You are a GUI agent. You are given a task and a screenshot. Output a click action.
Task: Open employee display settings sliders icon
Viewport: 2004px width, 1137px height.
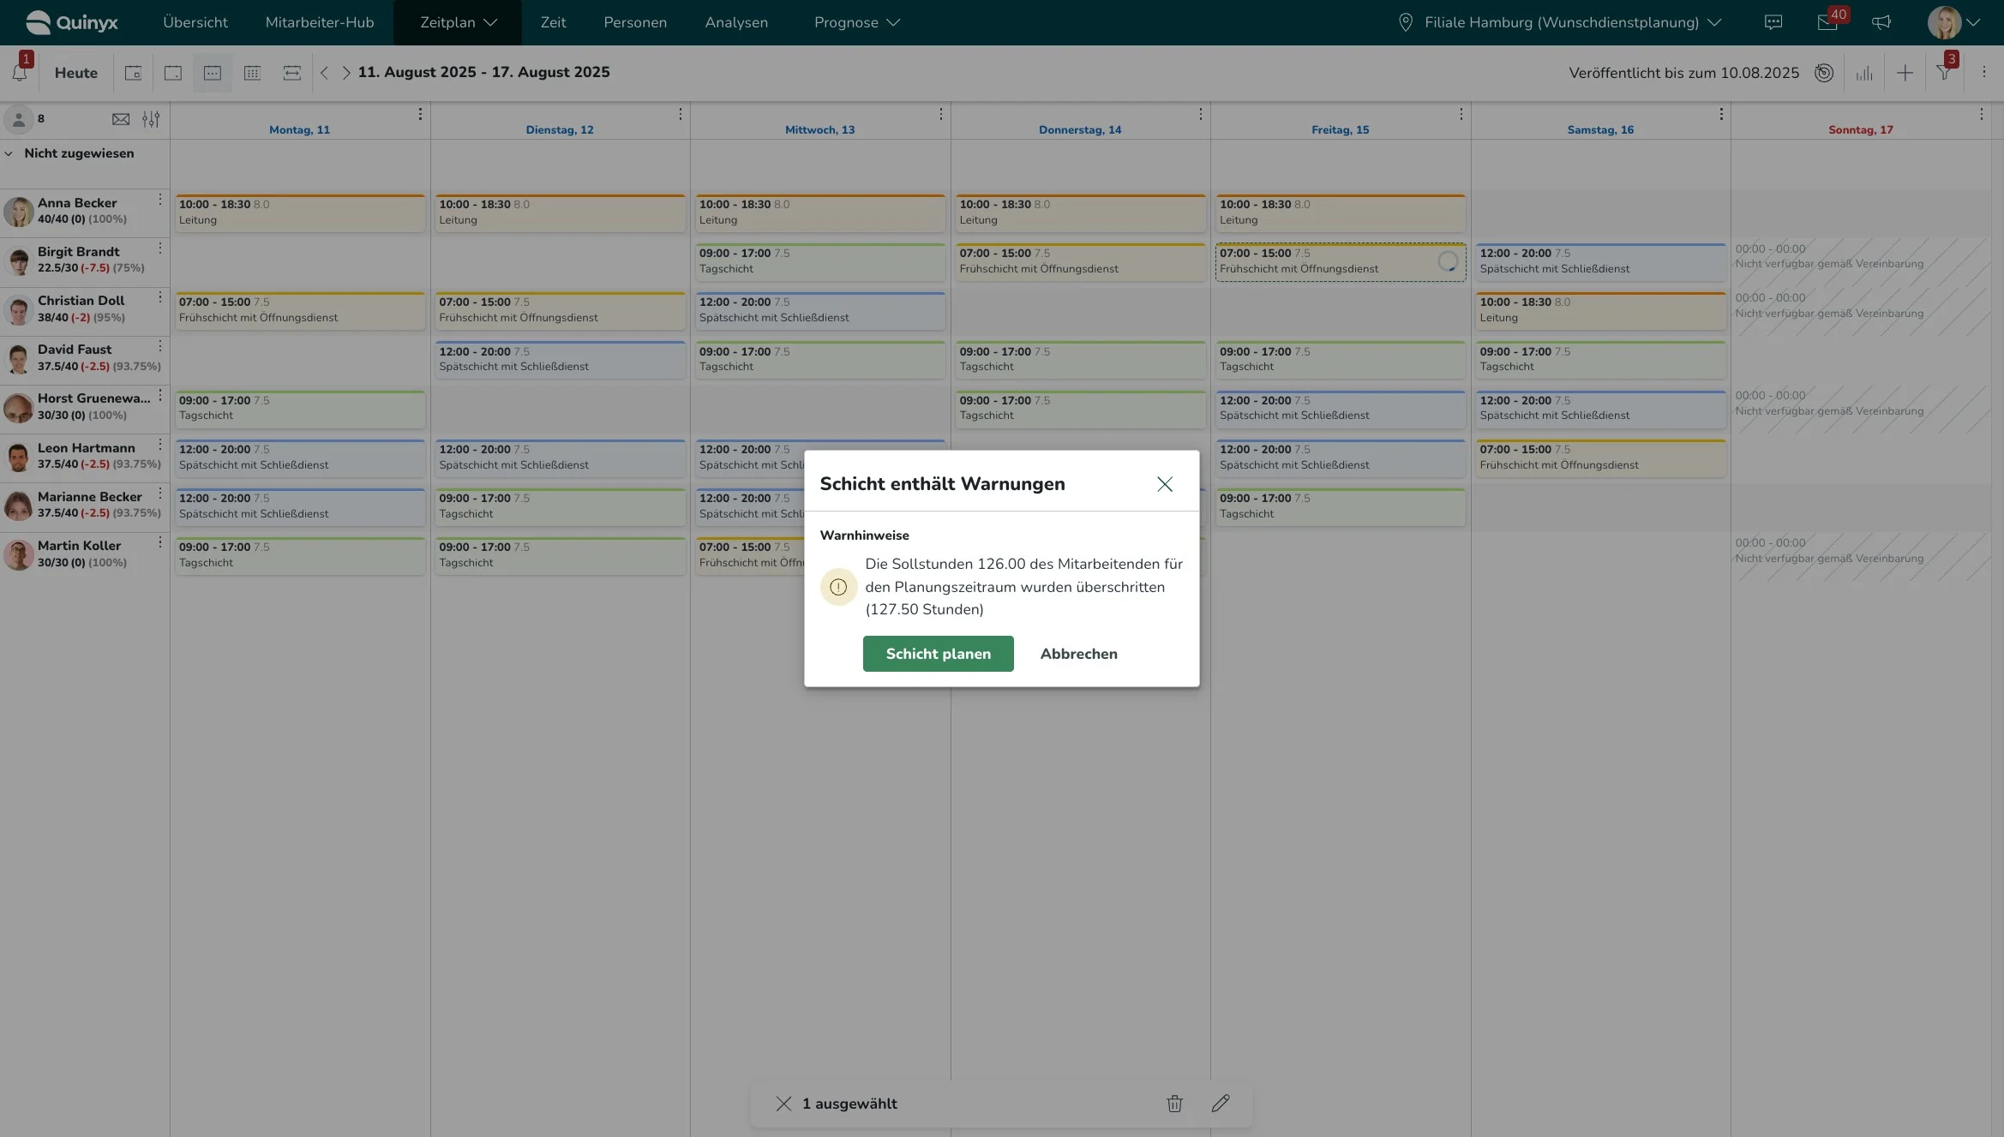151,119
